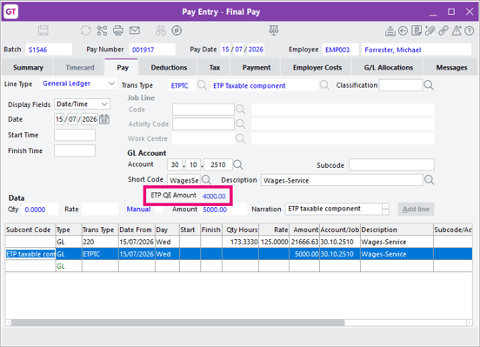Click the ETP QE Amount value 4000.00

214,197
